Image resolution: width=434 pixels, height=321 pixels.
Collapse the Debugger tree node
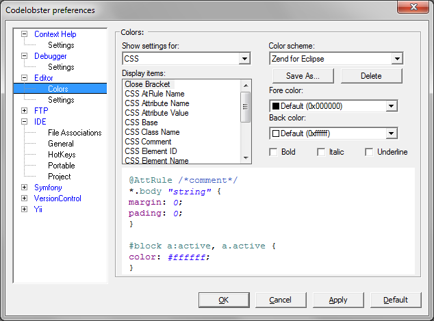[x=25, y=56]
